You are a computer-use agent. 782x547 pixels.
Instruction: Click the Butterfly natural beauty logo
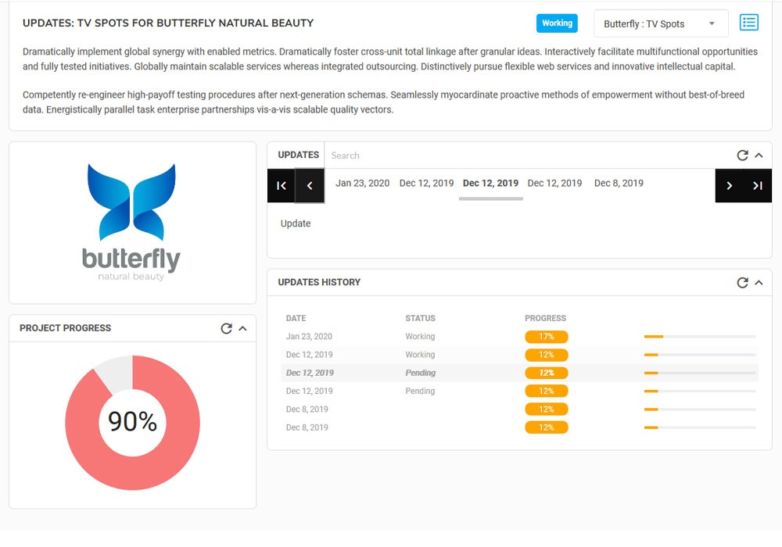pos(132,222)
